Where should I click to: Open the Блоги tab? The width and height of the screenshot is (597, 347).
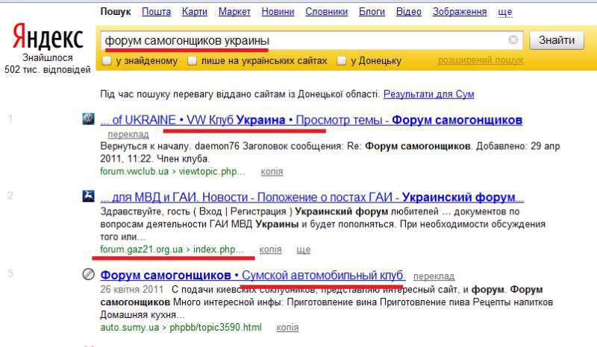(x=372, y=12)
